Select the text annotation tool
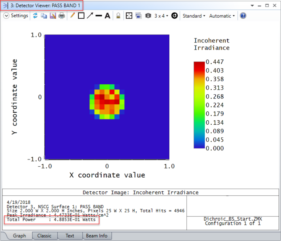This screenshot has width=281, height=241. coord(107,16)
